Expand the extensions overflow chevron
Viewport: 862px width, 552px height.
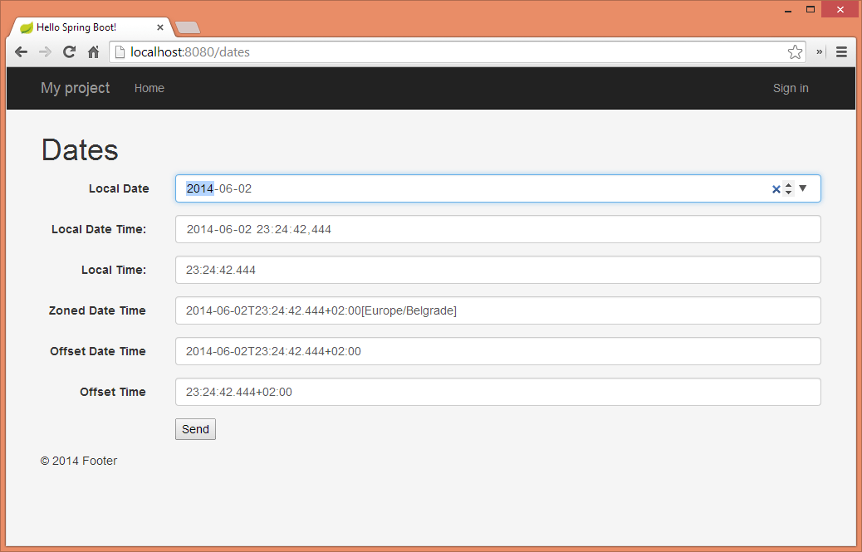tap(818, 51)
